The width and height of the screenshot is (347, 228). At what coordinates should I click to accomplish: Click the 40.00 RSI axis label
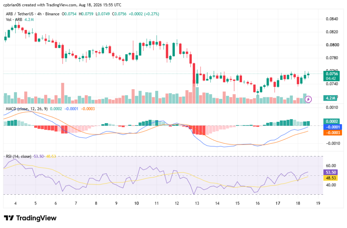point(331,185)
